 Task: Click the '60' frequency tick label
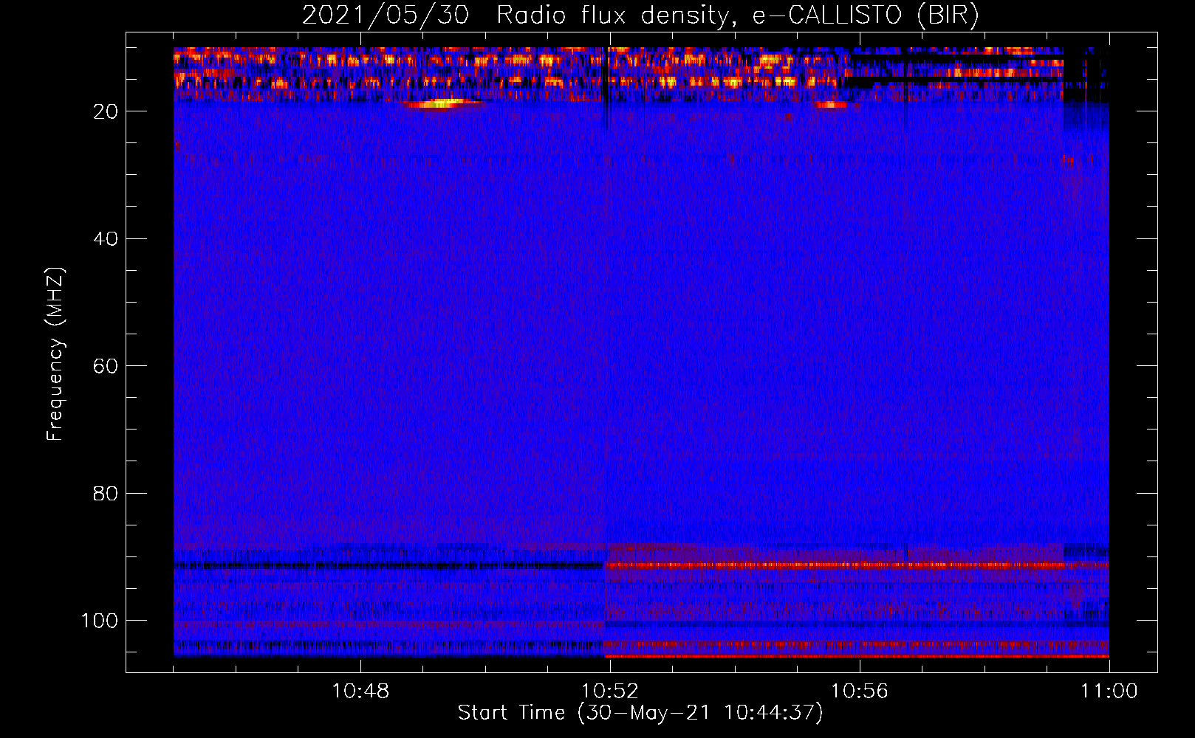tap(106, 366)
